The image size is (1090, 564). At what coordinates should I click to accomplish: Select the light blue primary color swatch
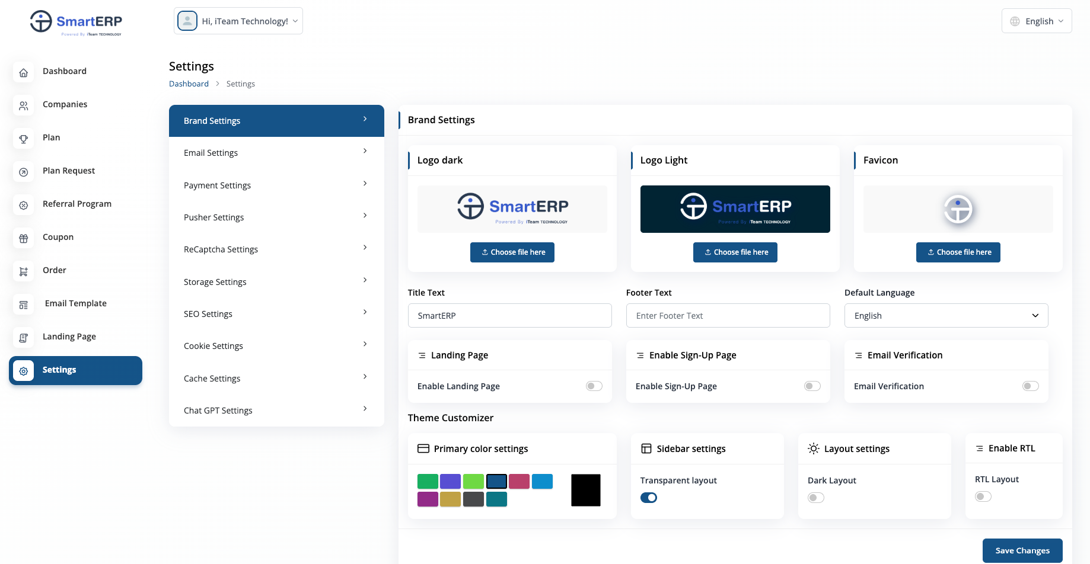542,482
